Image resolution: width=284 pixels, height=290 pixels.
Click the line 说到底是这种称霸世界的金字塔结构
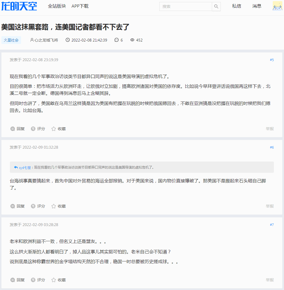[94, 262]
